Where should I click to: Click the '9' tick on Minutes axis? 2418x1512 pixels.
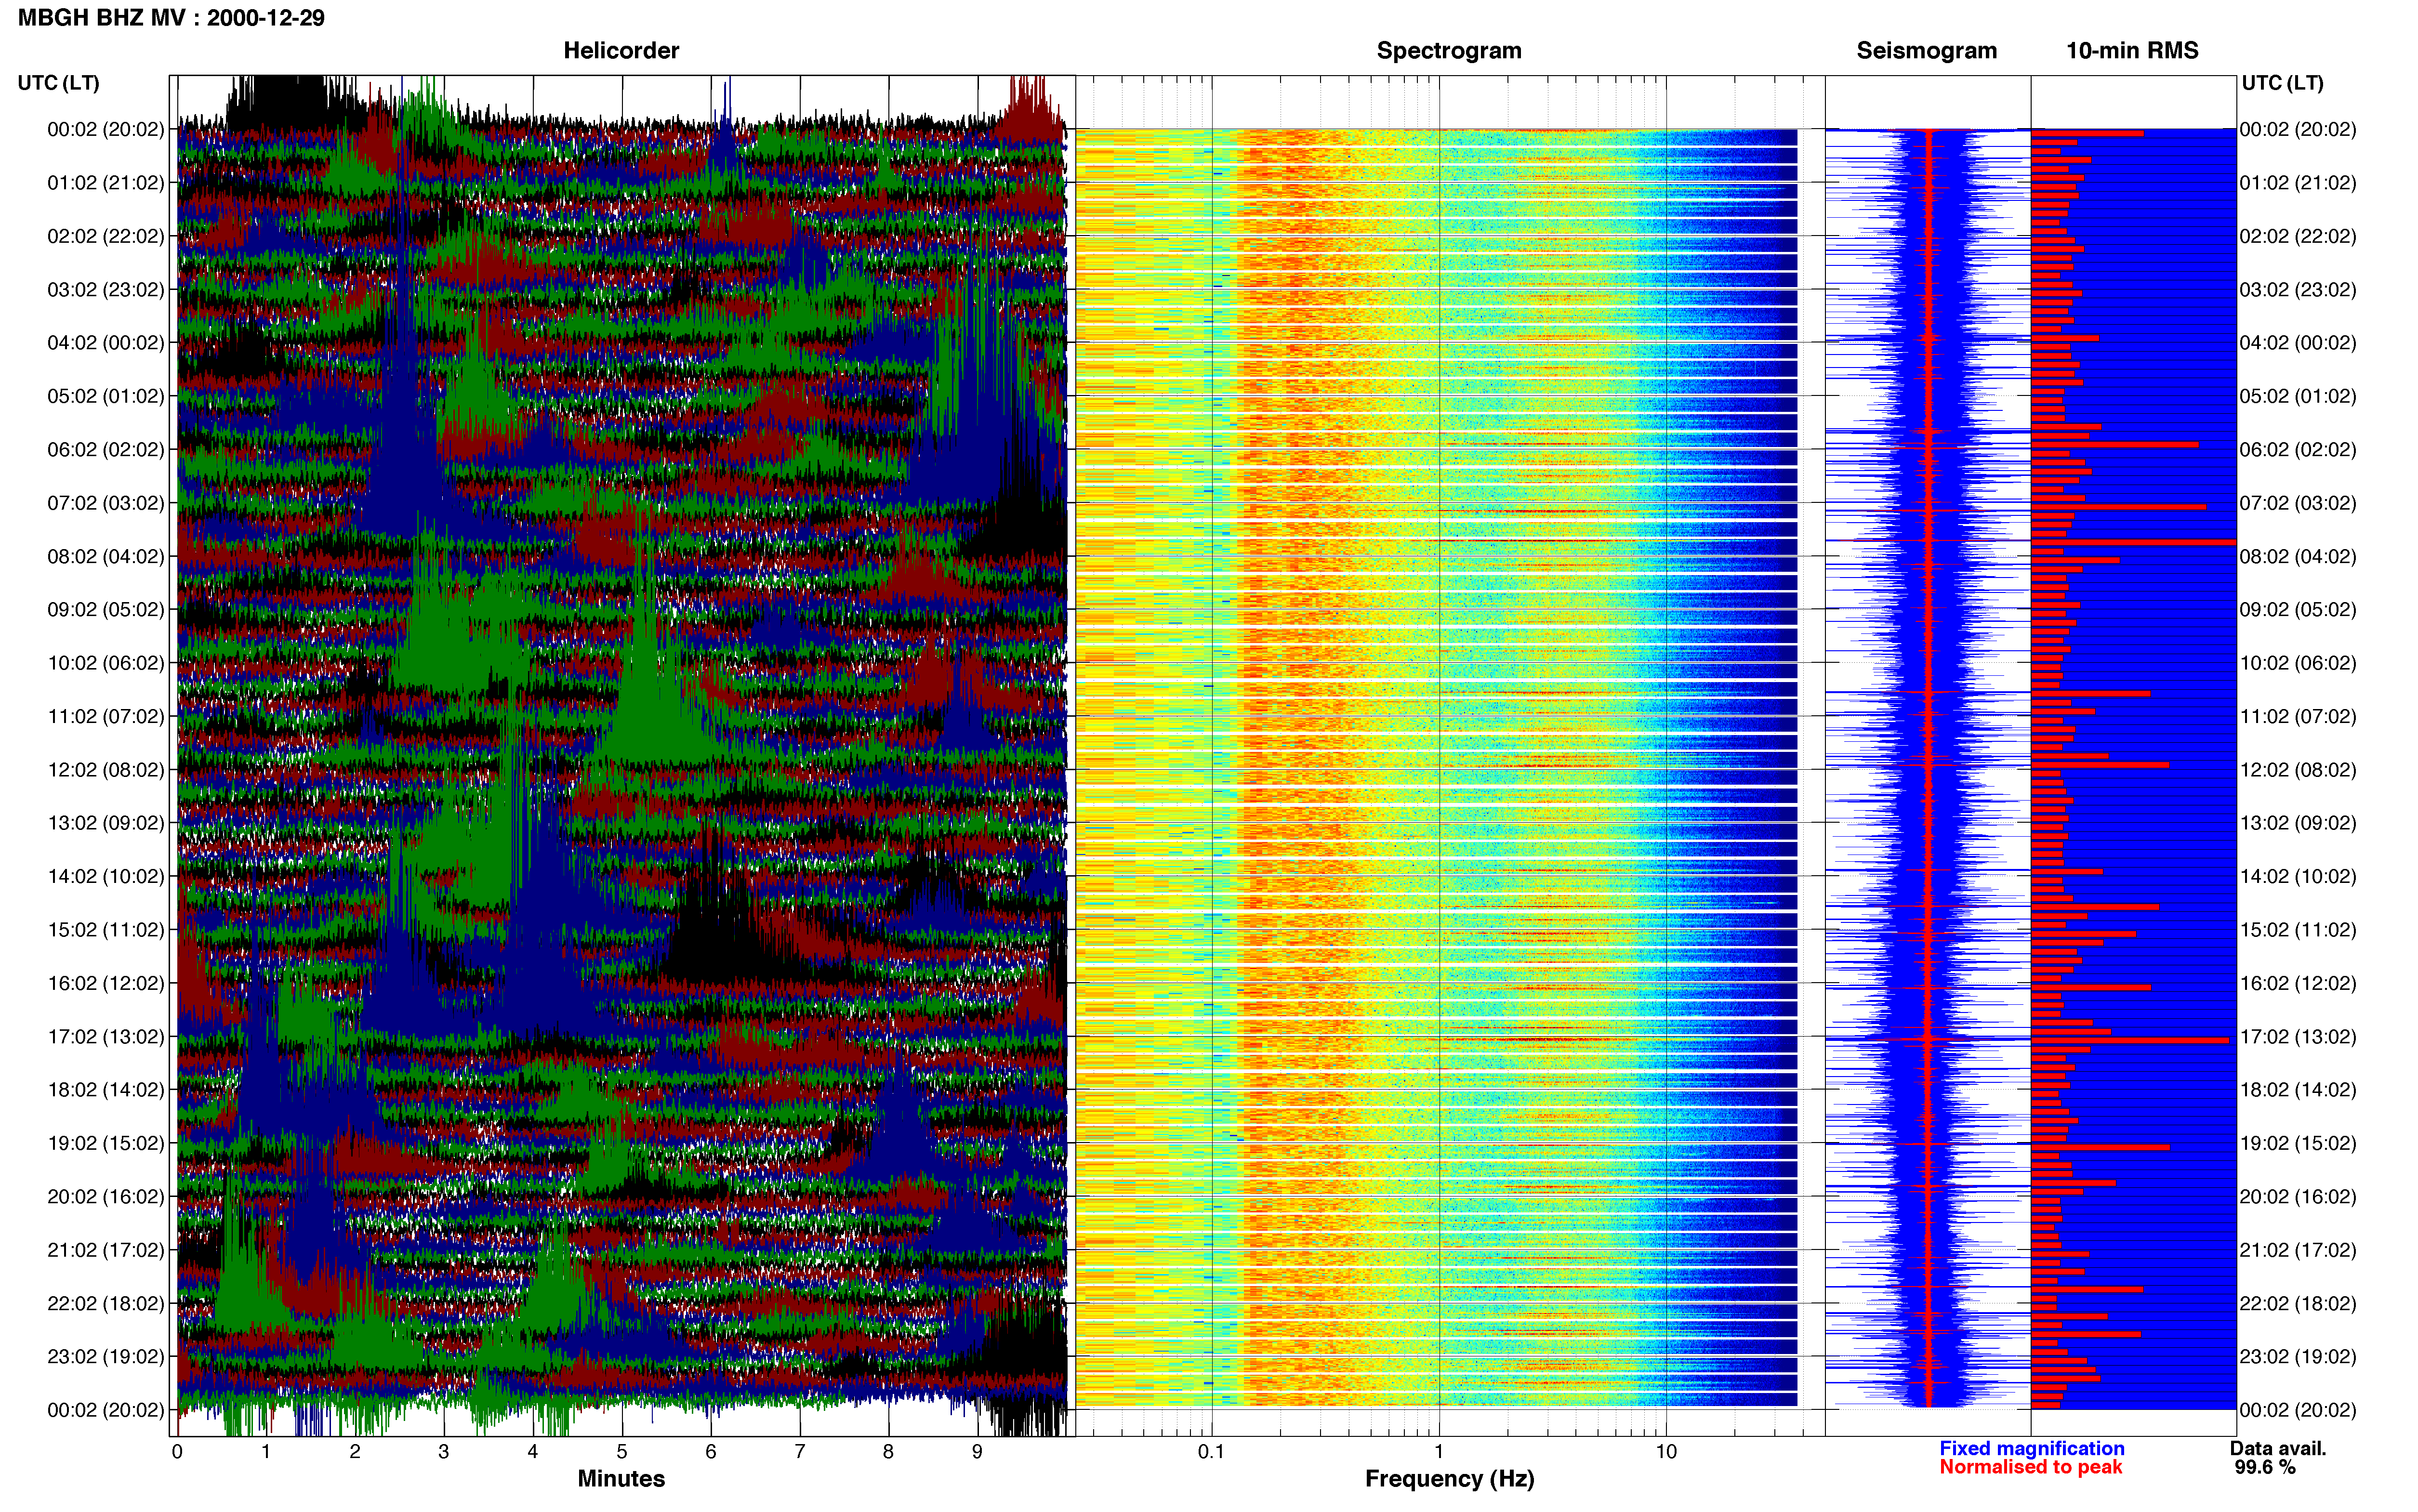[977, 1452]
